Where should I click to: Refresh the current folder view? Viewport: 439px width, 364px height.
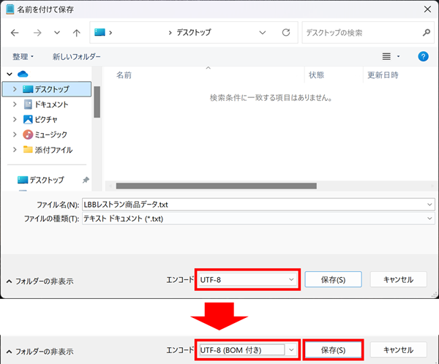(x=286, y=33)
